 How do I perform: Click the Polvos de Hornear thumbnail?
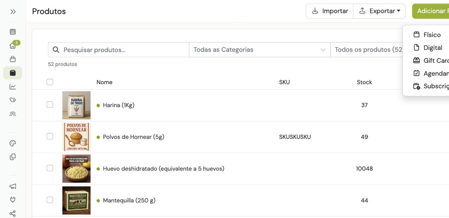(x=76, y=137)
